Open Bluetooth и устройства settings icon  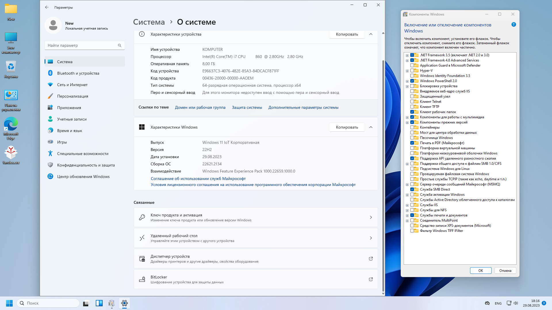click(50, 73)
